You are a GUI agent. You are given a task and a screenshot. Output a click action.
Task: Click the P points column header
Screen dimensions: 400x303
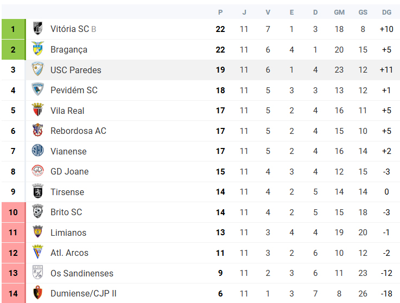pos(220,12)
